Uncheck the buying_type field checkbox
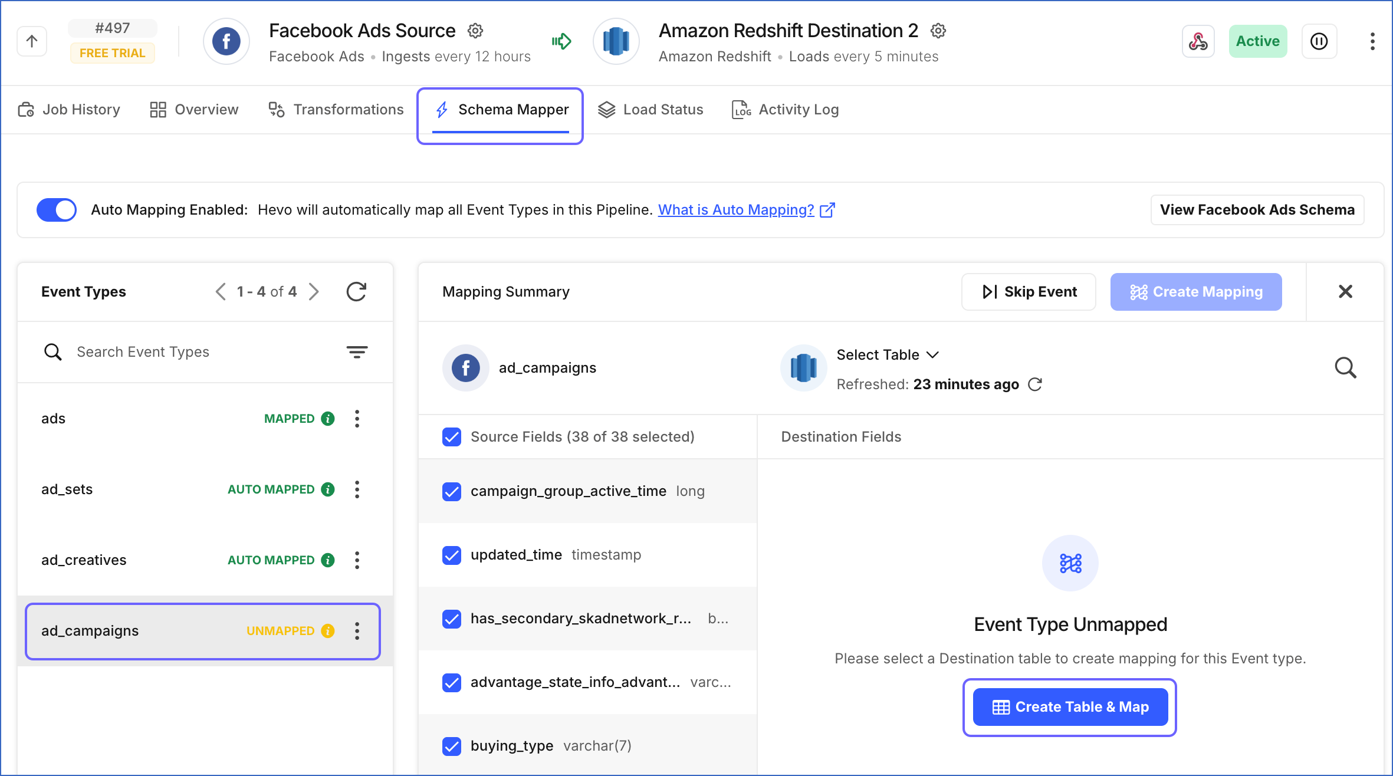The width and height of the screenshot is (1393, 776). pos(452,746)
